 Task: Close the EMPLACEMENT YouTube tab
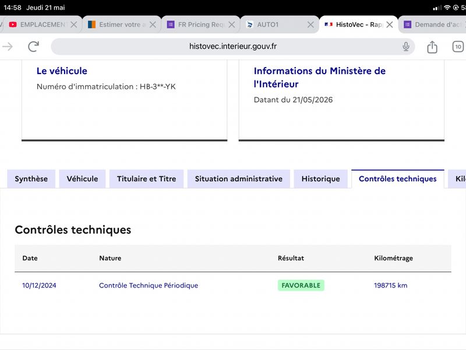coord(74,24)
